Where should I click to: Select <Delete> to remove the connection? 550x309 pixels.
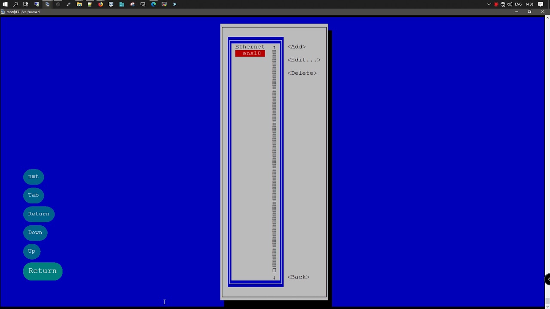tap(302, 73)
